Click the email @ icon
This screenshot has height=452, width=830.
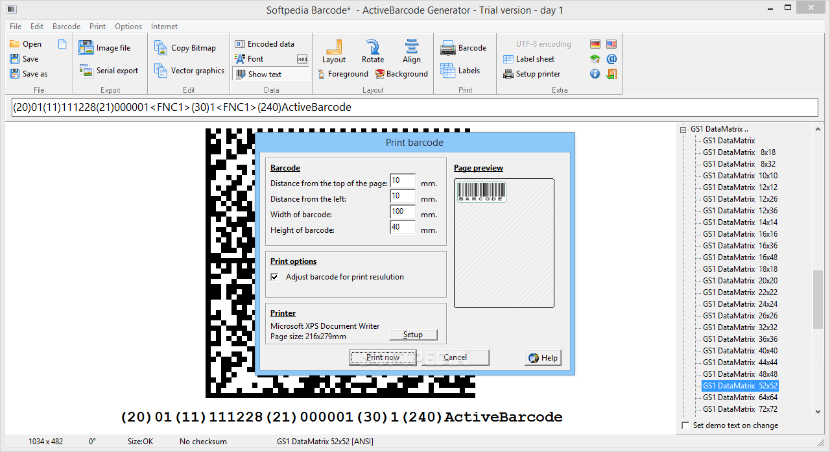click(x=611, y=59)
